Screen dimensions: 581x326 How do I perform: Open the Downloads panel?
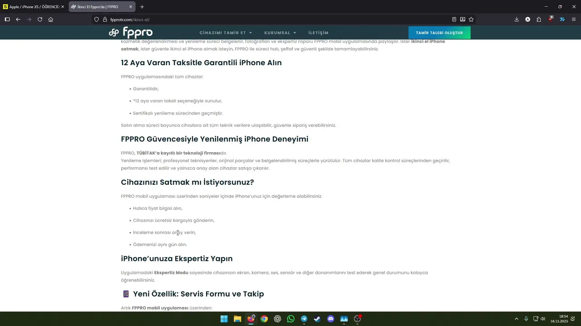pyautogui.click(x=517, y=19)
